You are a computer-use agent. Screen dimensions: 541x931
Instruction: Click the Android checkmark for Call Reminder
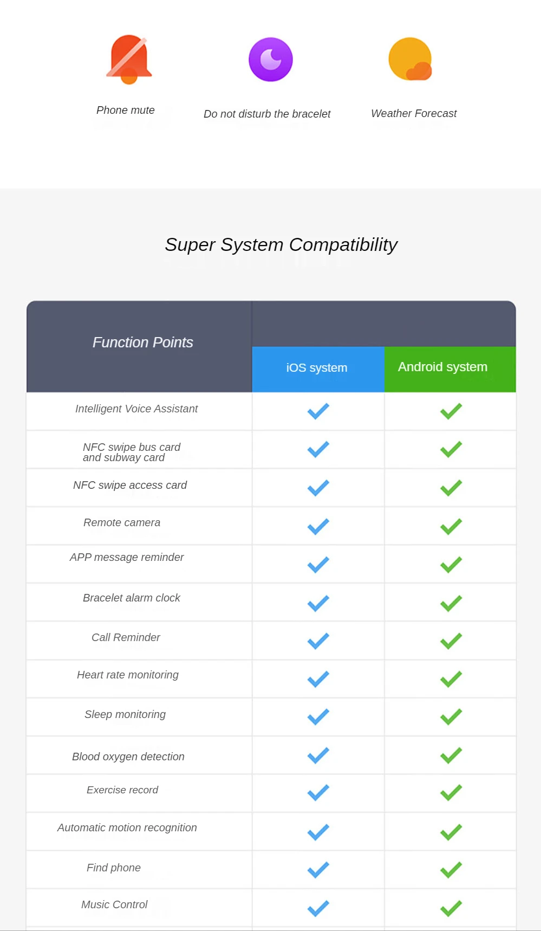point(451,641)
